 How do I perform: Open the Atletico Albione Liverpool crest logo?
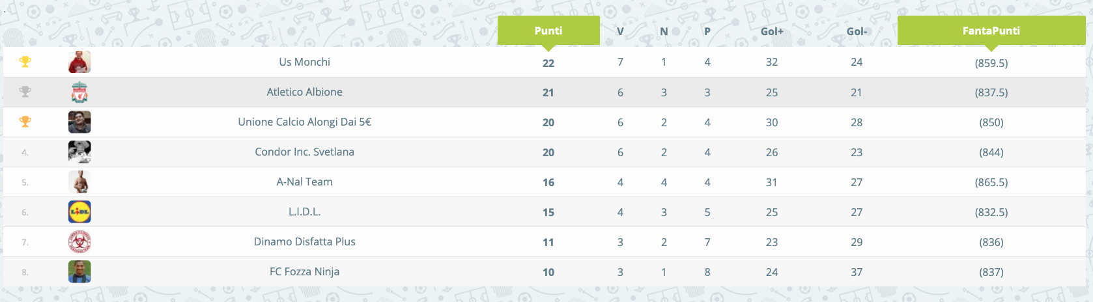pyautogui.click(x=79, y=92)
